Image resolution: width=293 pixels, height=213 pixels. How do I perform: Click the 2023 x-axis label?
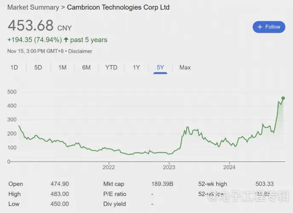click(x=169, y=167)
